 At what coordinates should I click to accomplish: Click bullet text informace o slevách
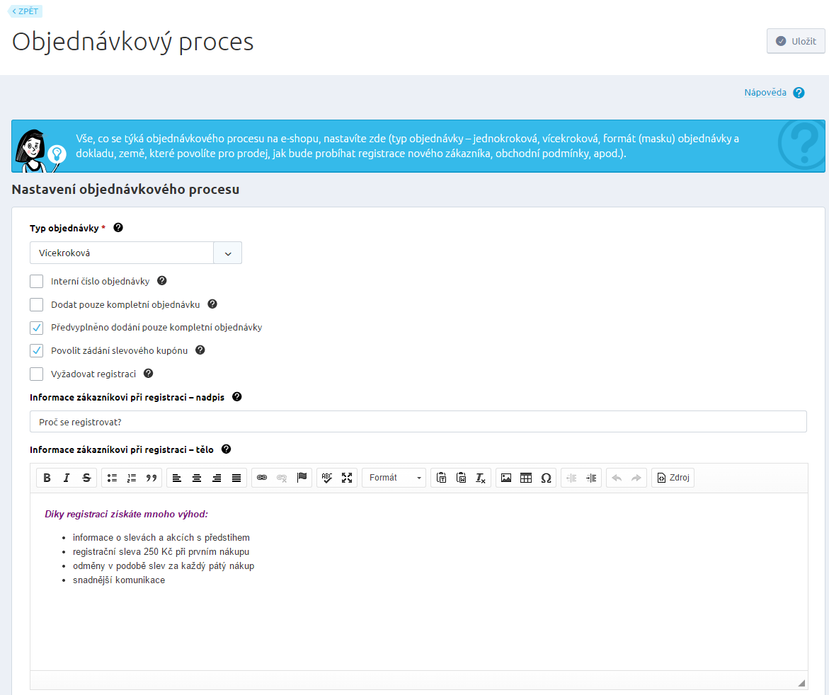click(161, 537)
